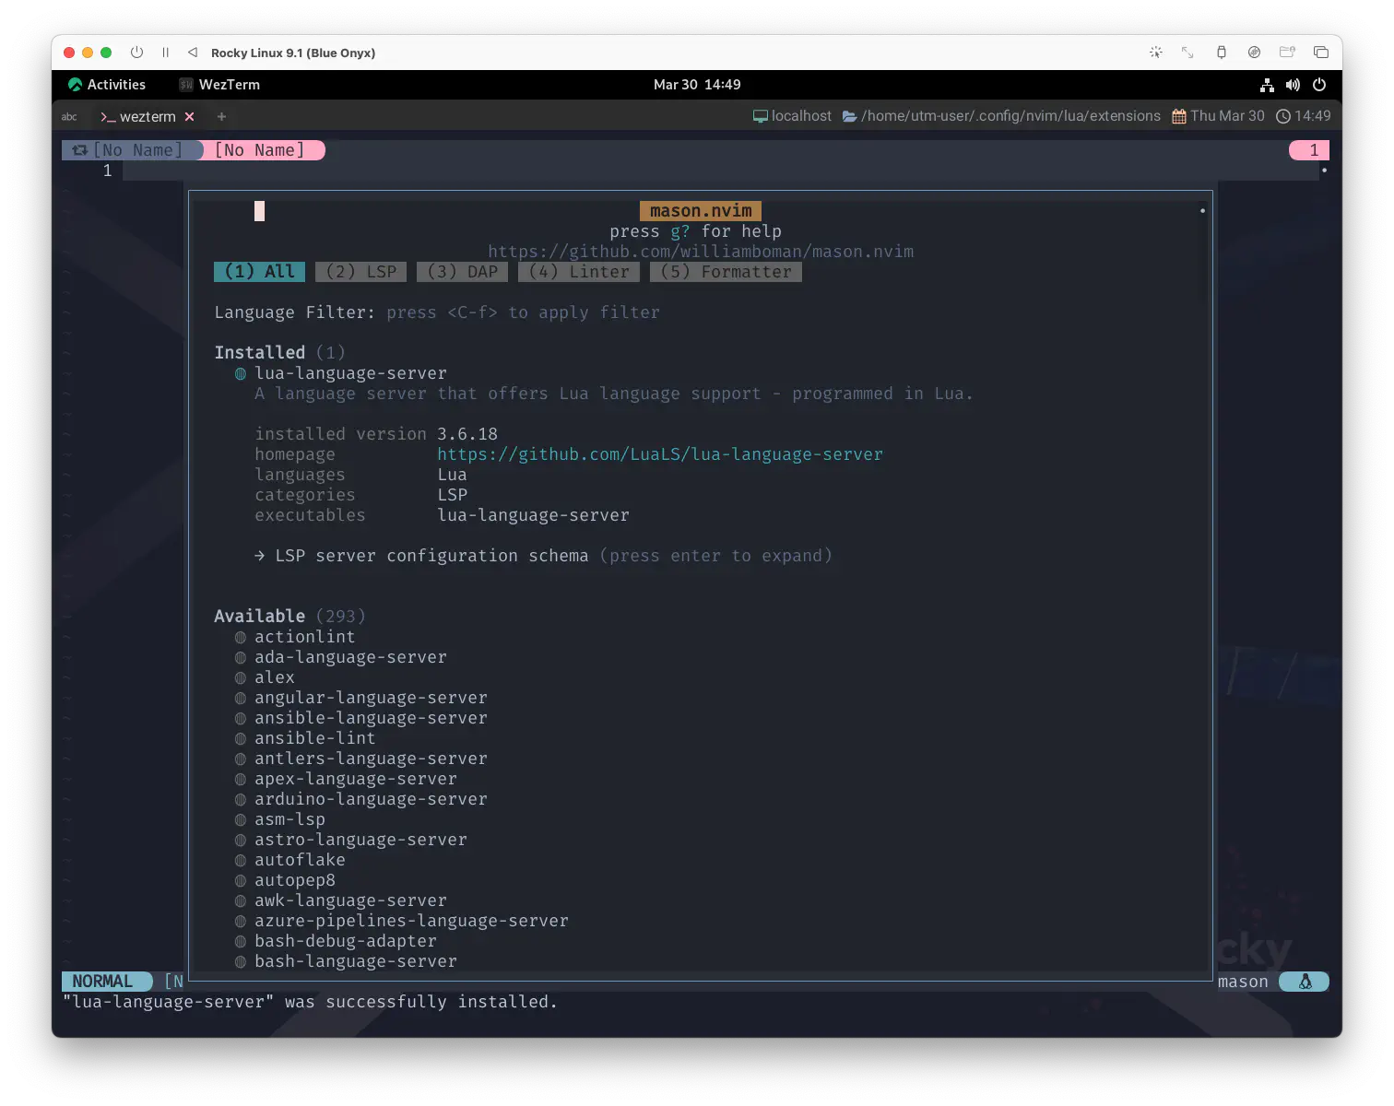
Task: Click the network status icon
Action: 1267,85
